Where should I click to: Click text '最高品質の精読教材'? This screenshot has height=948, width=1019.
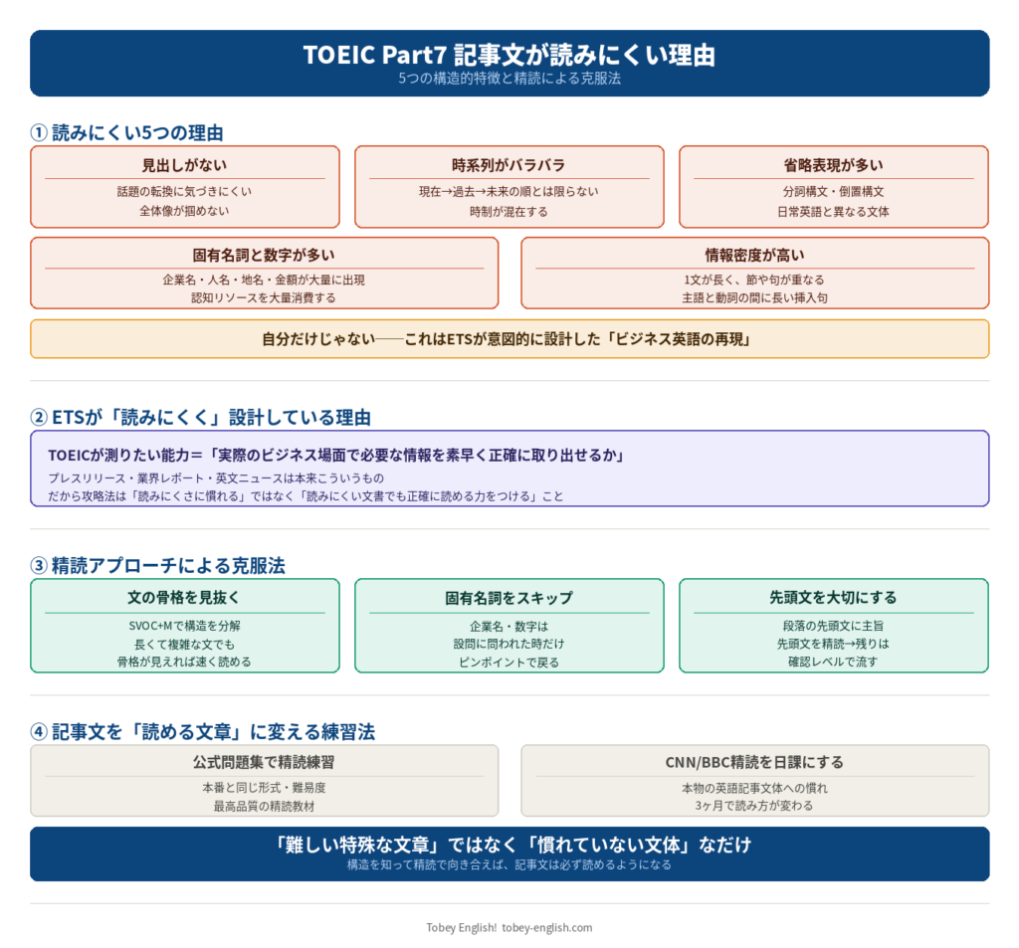pos(264,807)
